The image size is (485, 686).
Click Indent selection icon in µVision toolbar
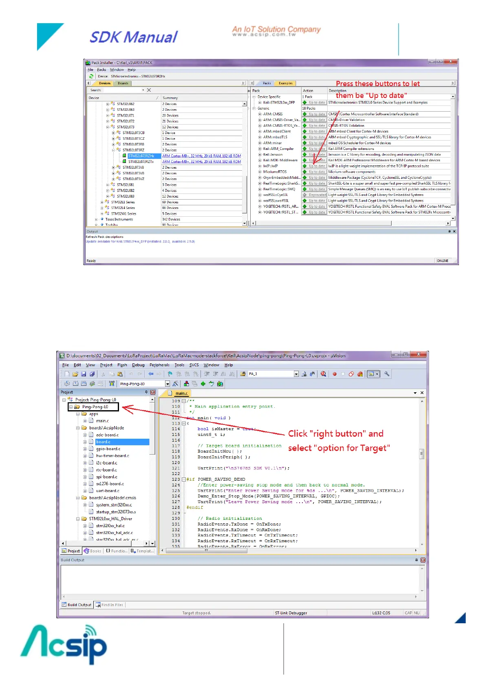[x=207, y=374]
